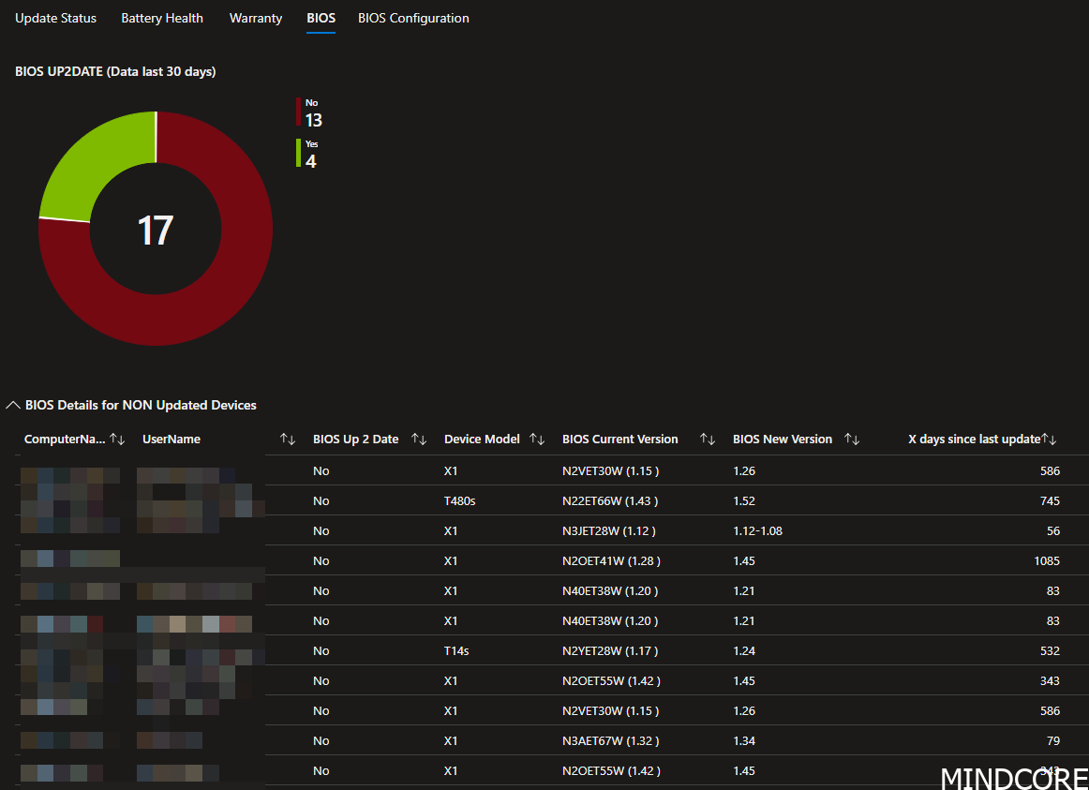
Task: Sort BIOS New Version column arrows
Action: (x=852, y=439)
